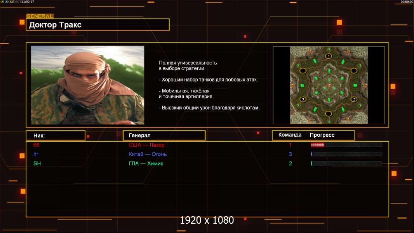Select player nickname hr
Viewport: 414px width, 233px height.
(36, 154)
